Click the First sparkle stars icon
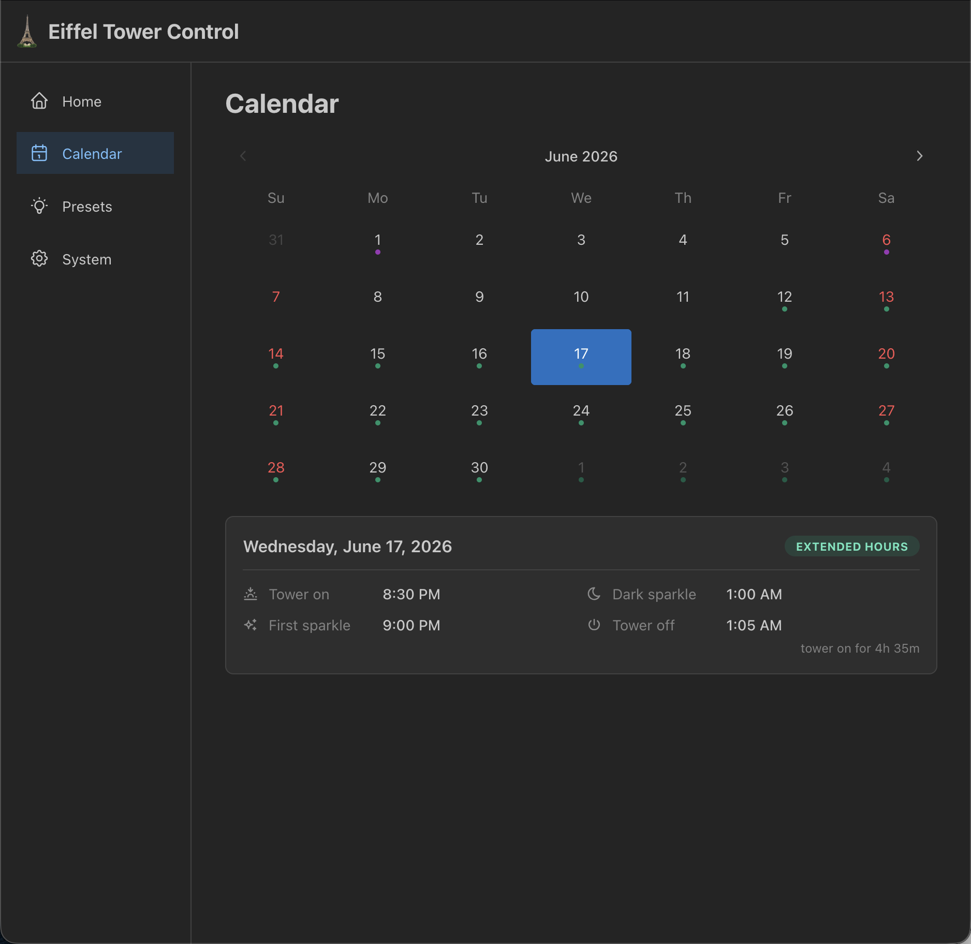Screen dimensions: 971x944 point(251,625)
